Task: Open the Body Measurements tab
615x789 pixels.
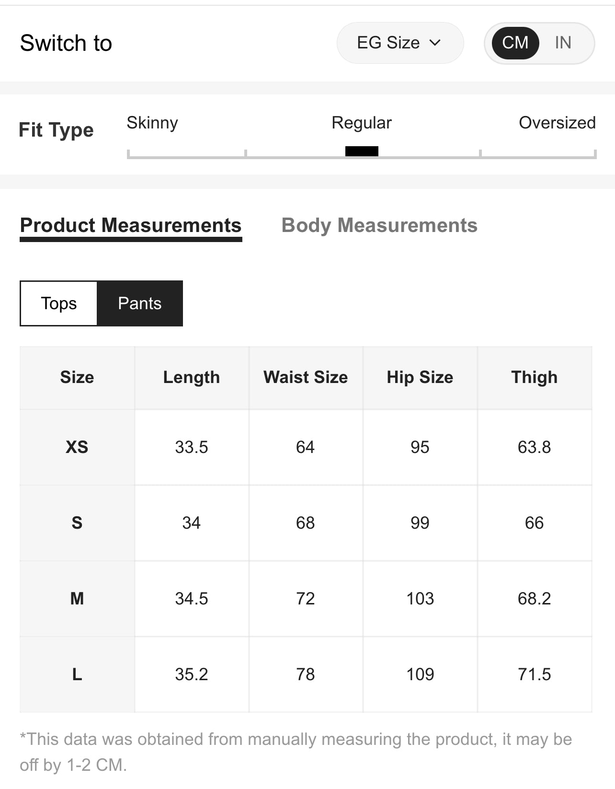Action: point(379,225)
